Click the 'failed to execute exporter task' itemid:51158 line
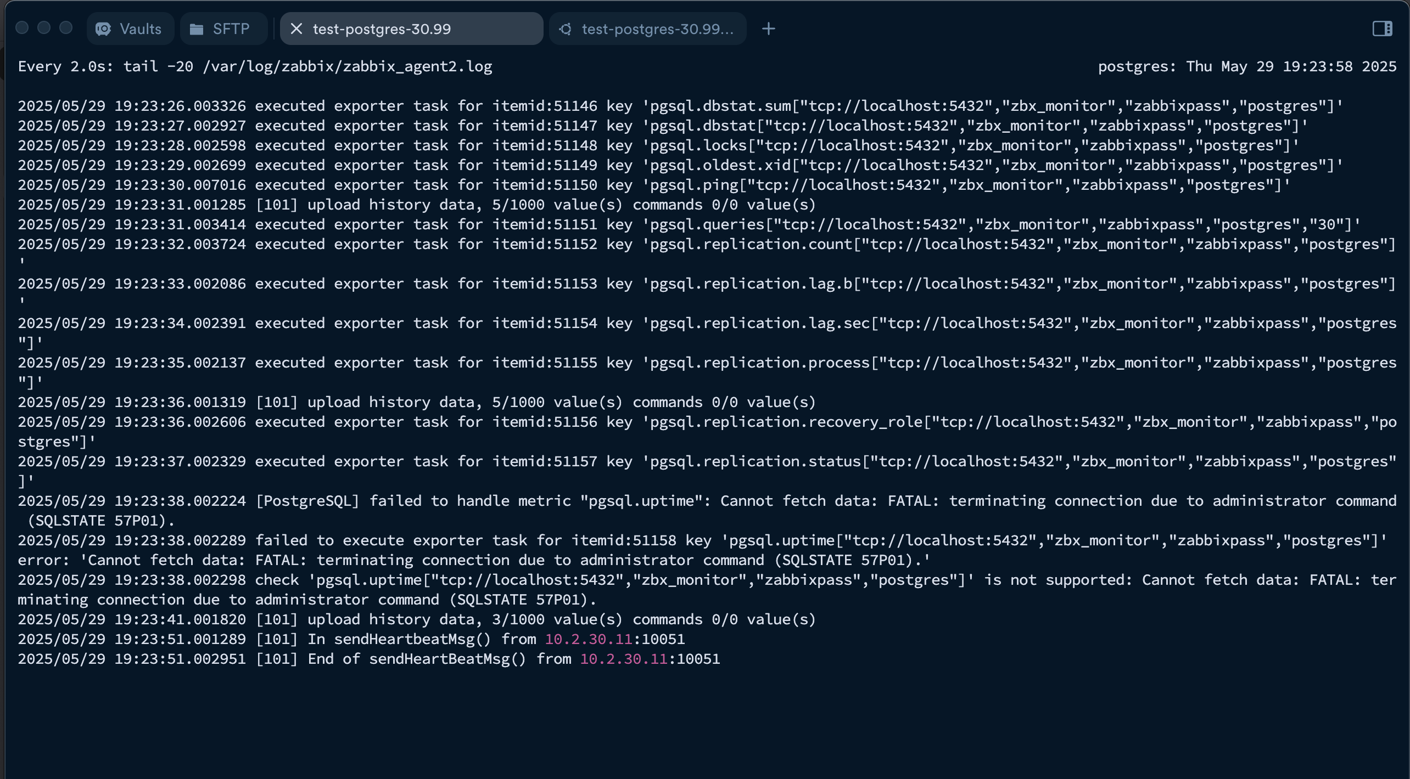The image size is (1410, 779). (702, 540)
